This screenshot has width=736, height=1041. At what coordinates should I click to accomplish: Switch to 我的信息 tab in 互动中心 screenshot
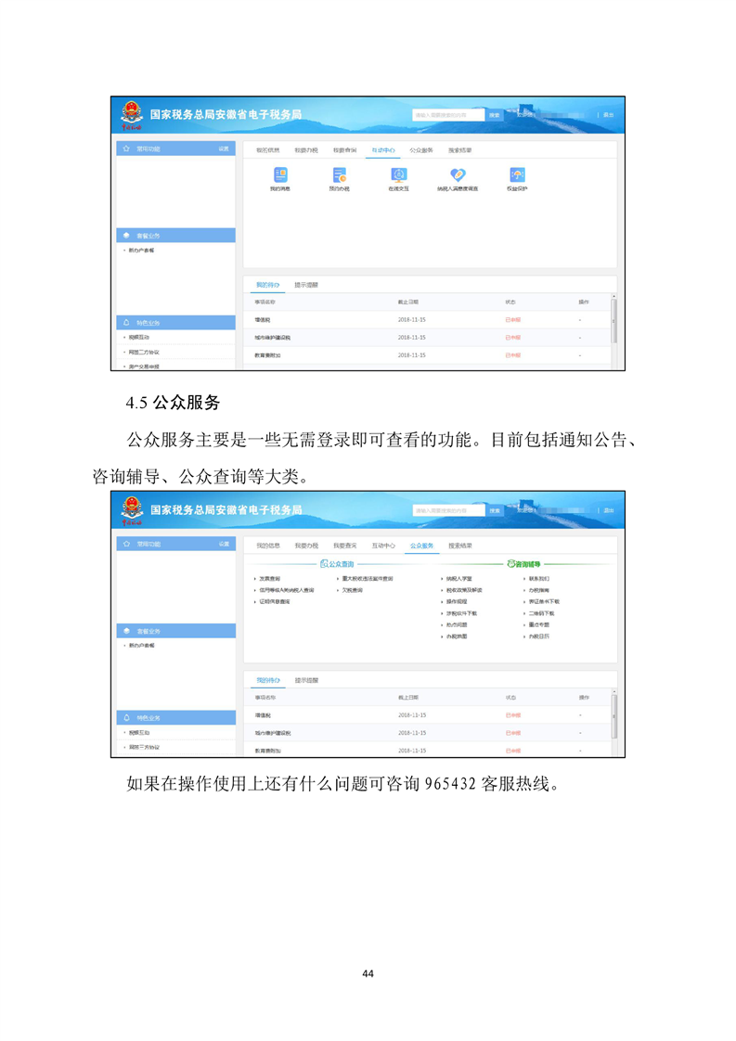click(267, 150)
